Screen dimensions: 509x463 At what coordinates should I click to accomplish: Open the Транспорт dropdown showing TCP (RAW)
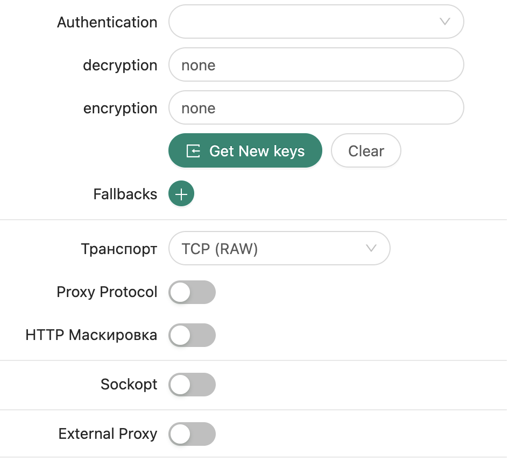[279, 248]
